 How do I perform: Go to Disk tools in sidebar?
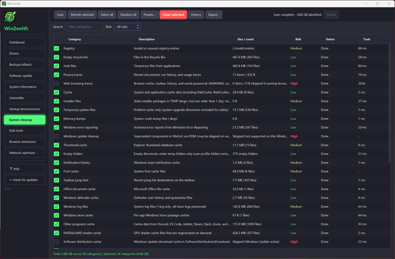click(25, 130)
